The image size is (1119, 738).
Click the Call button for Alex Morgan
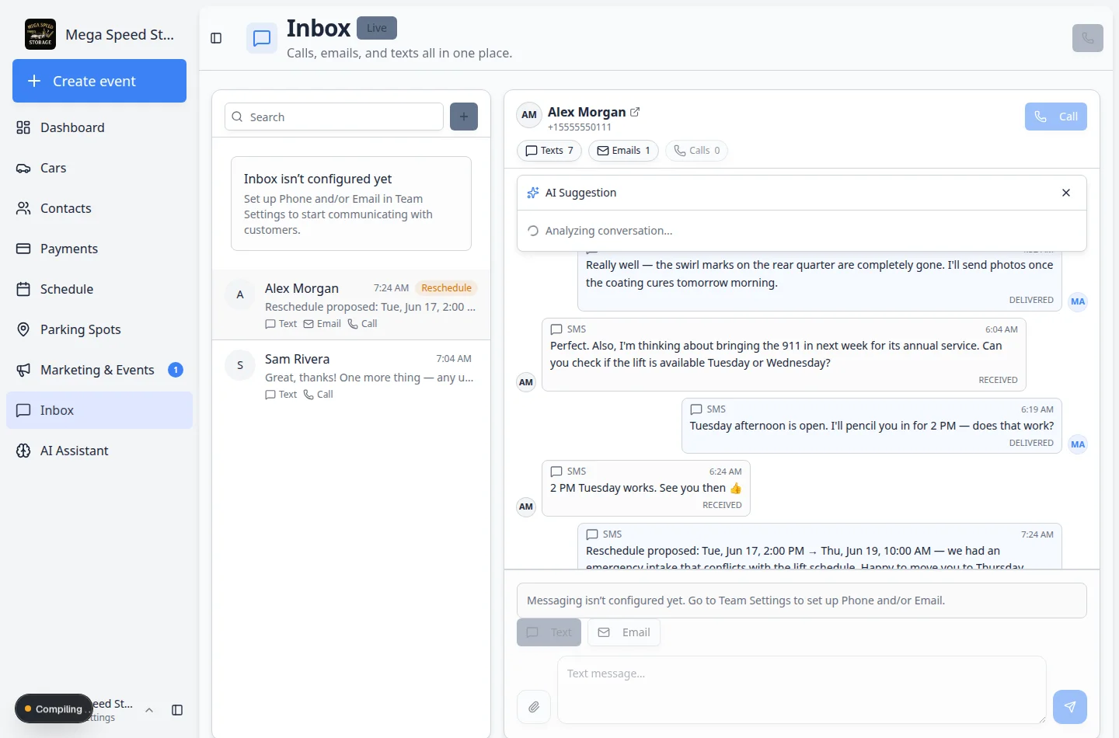(x=1056, y=117)
